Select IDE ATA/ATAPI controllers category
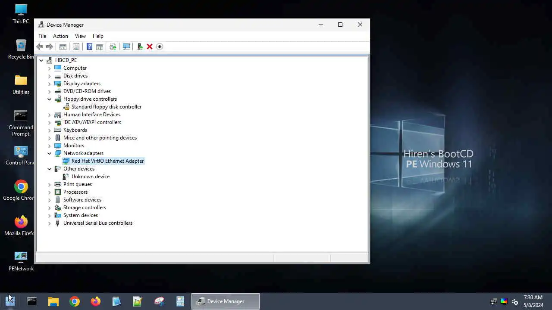 click(x=92, y=122)
